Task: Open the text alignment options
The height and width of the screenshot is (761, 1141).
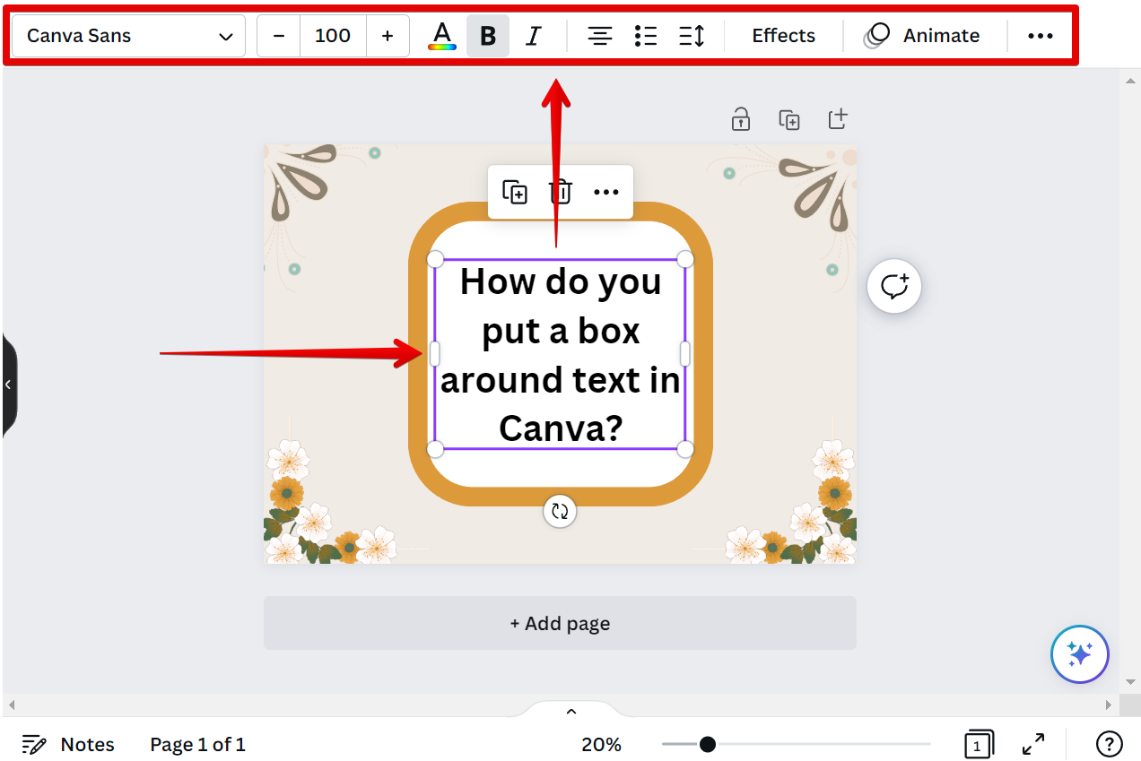Action: (x=599, y=36)
